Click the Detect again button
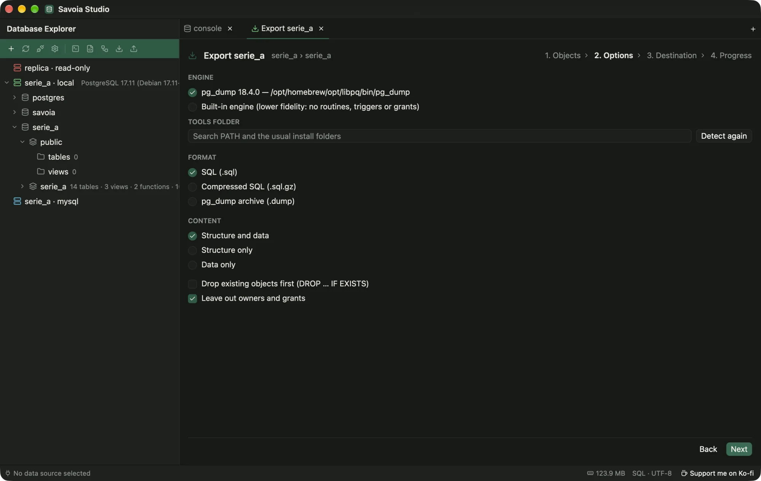This screenshot has height=481, width=761. tap(724, 136)
